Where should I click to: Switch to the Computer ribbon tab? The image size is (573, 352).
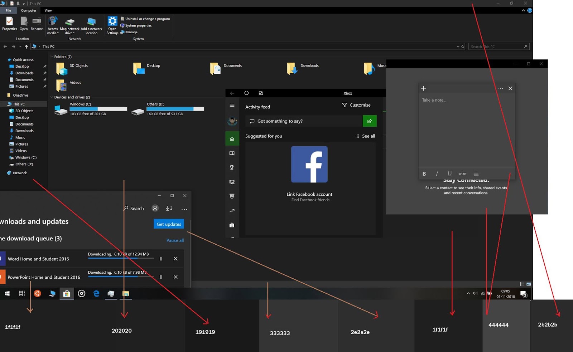coord(28,10)
